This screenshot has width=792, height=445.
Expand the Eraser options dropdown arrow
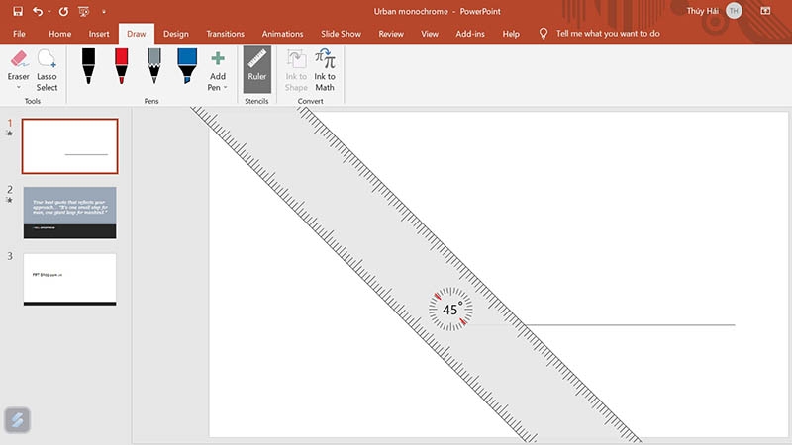pyautogui.click(x=19, y=88)
